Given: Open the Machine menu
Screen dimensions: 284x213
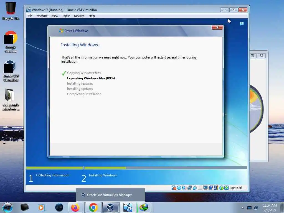Looking at the screenshot, I should point(42,16).
